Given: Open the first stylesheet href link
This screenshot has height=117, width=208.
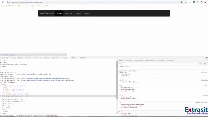Looking at the screenshot, I should point(45,78).
